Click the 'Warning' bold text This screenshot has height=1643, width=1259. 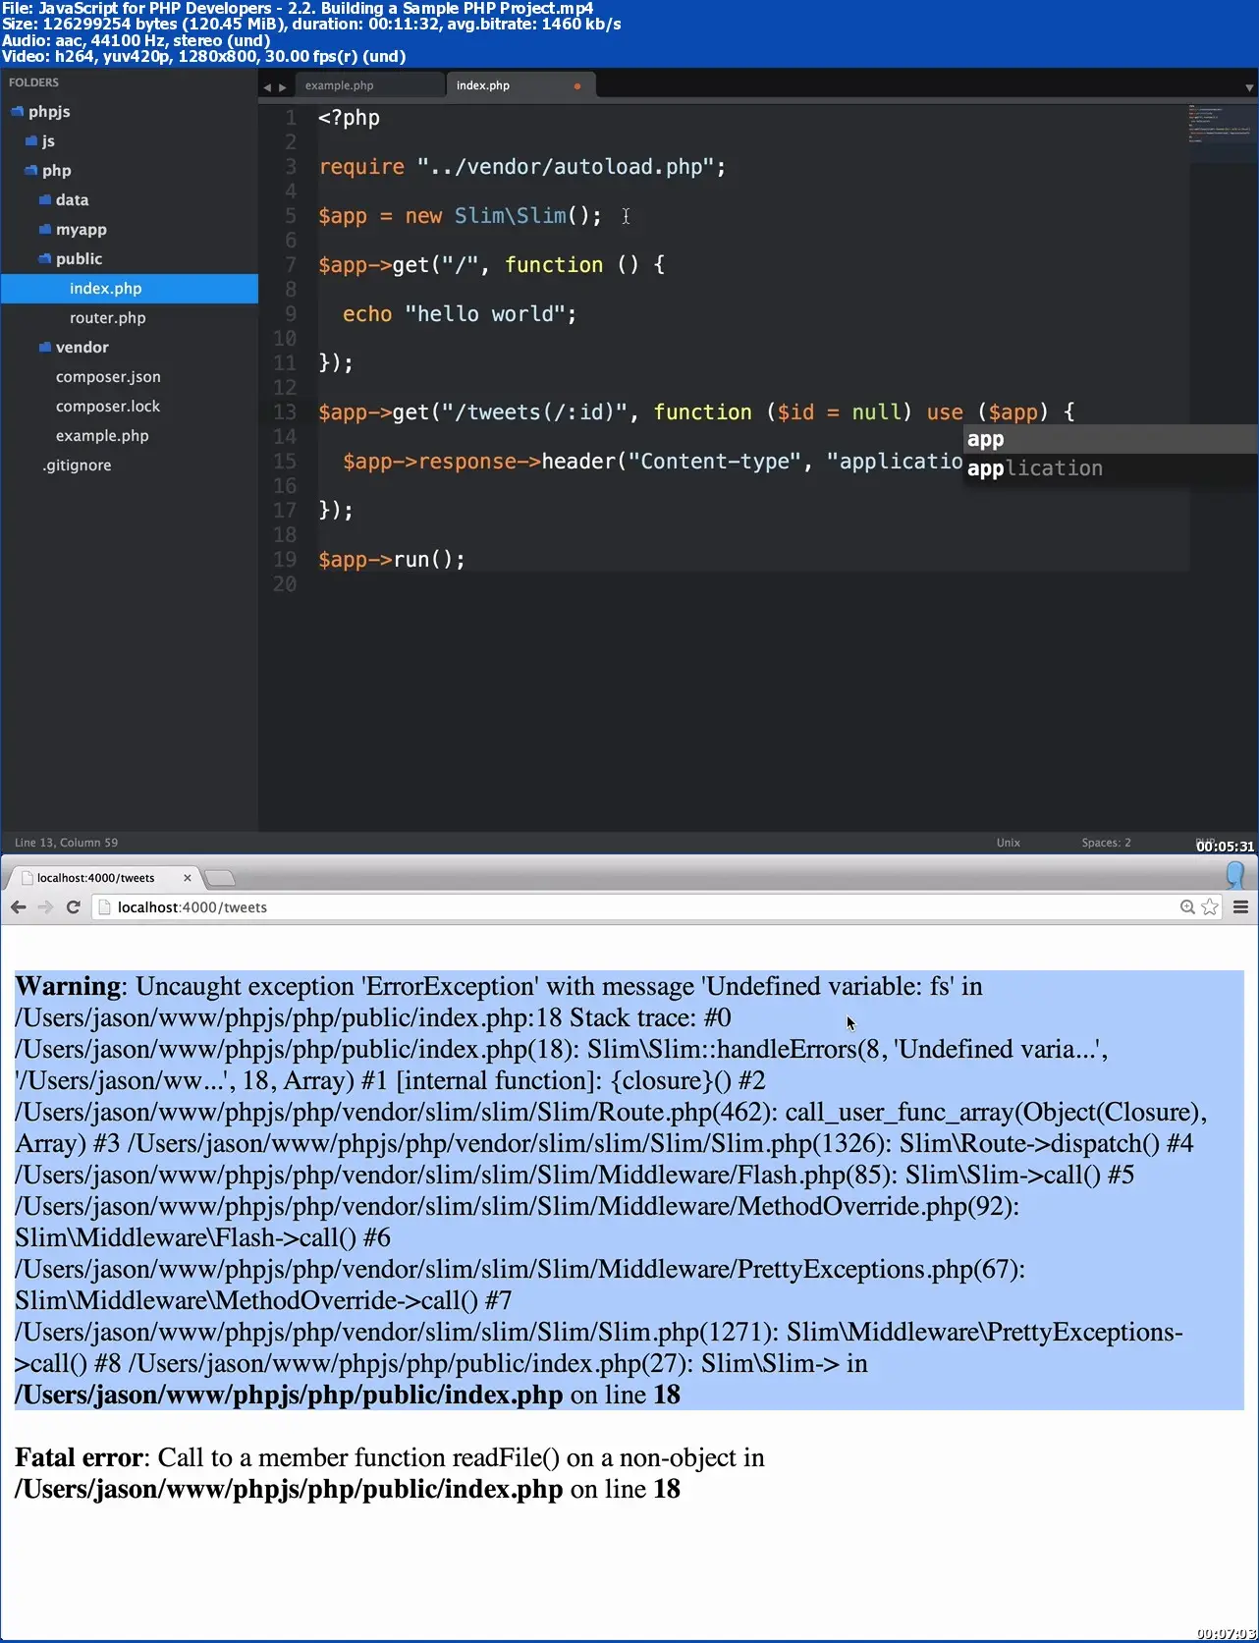coord(69,986)
